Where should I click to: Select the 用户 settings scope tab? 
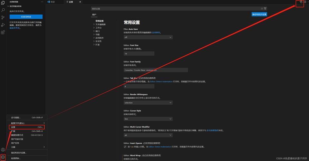(94, 14)
